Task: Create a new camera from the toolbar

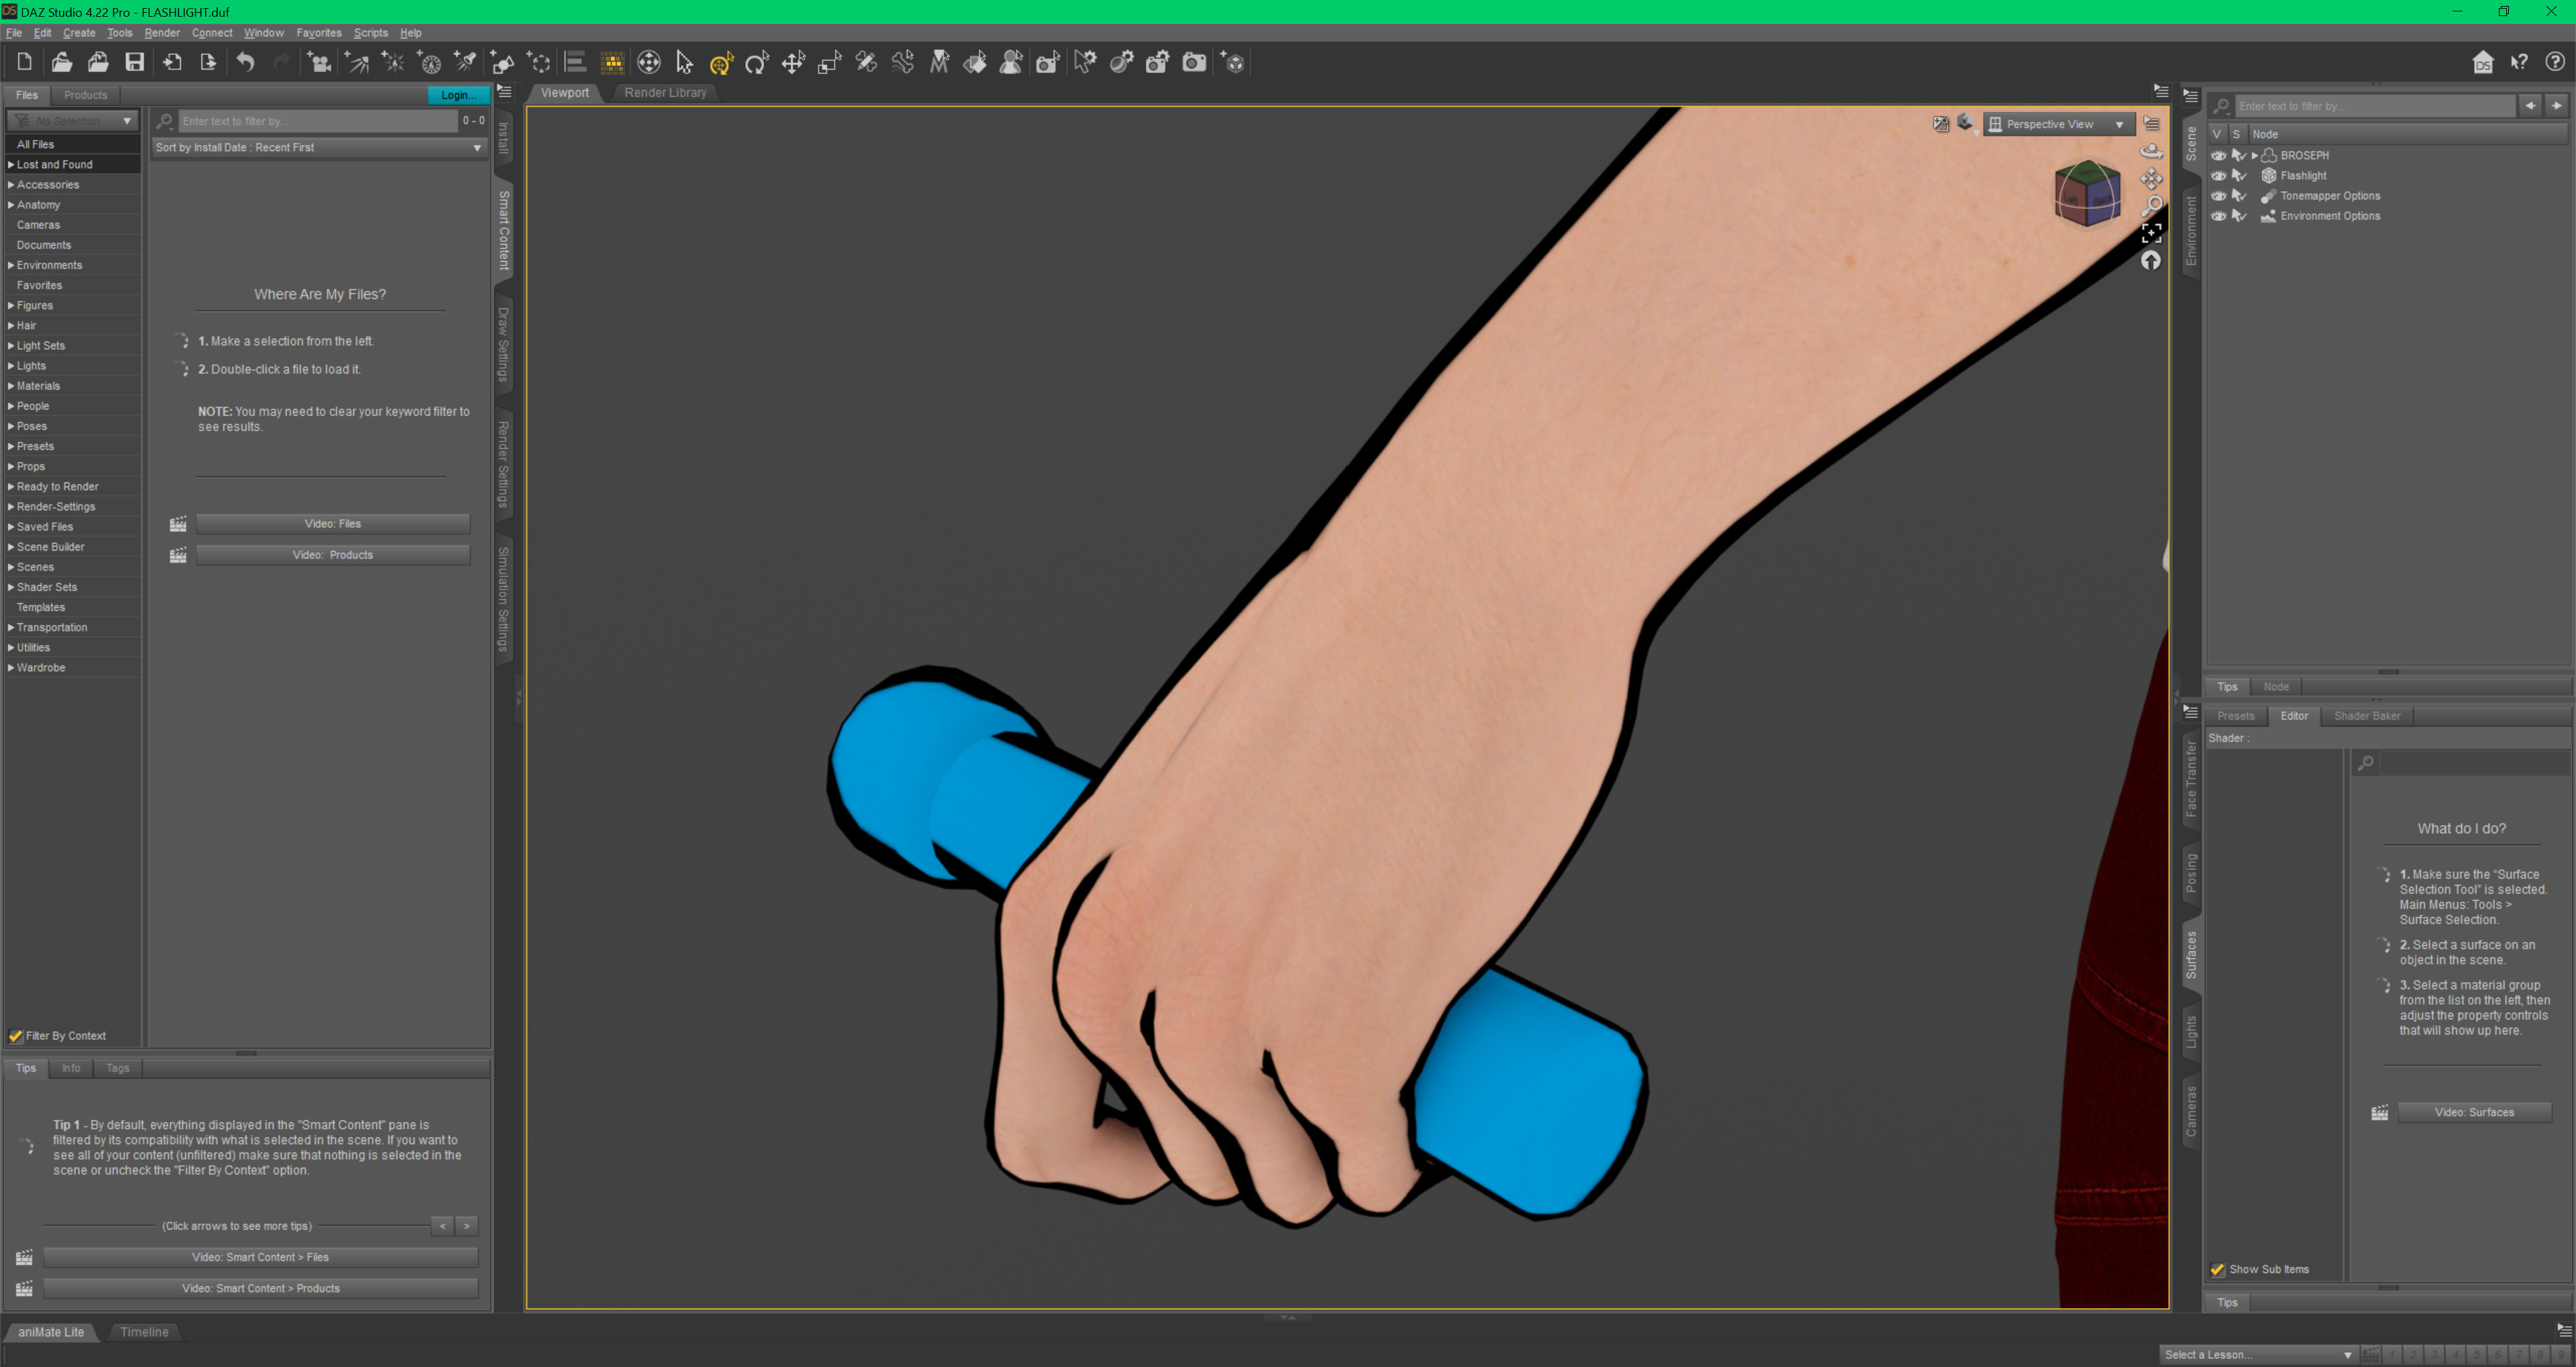Action: point(319,62)
